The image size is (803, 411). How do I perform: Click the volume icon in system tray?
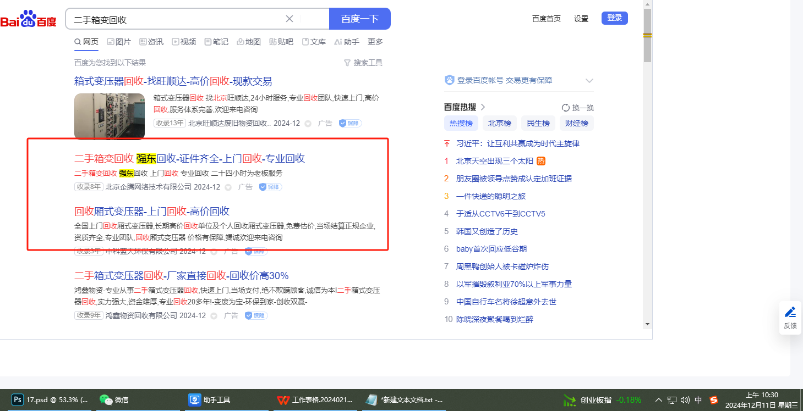[x=685, y=400]
